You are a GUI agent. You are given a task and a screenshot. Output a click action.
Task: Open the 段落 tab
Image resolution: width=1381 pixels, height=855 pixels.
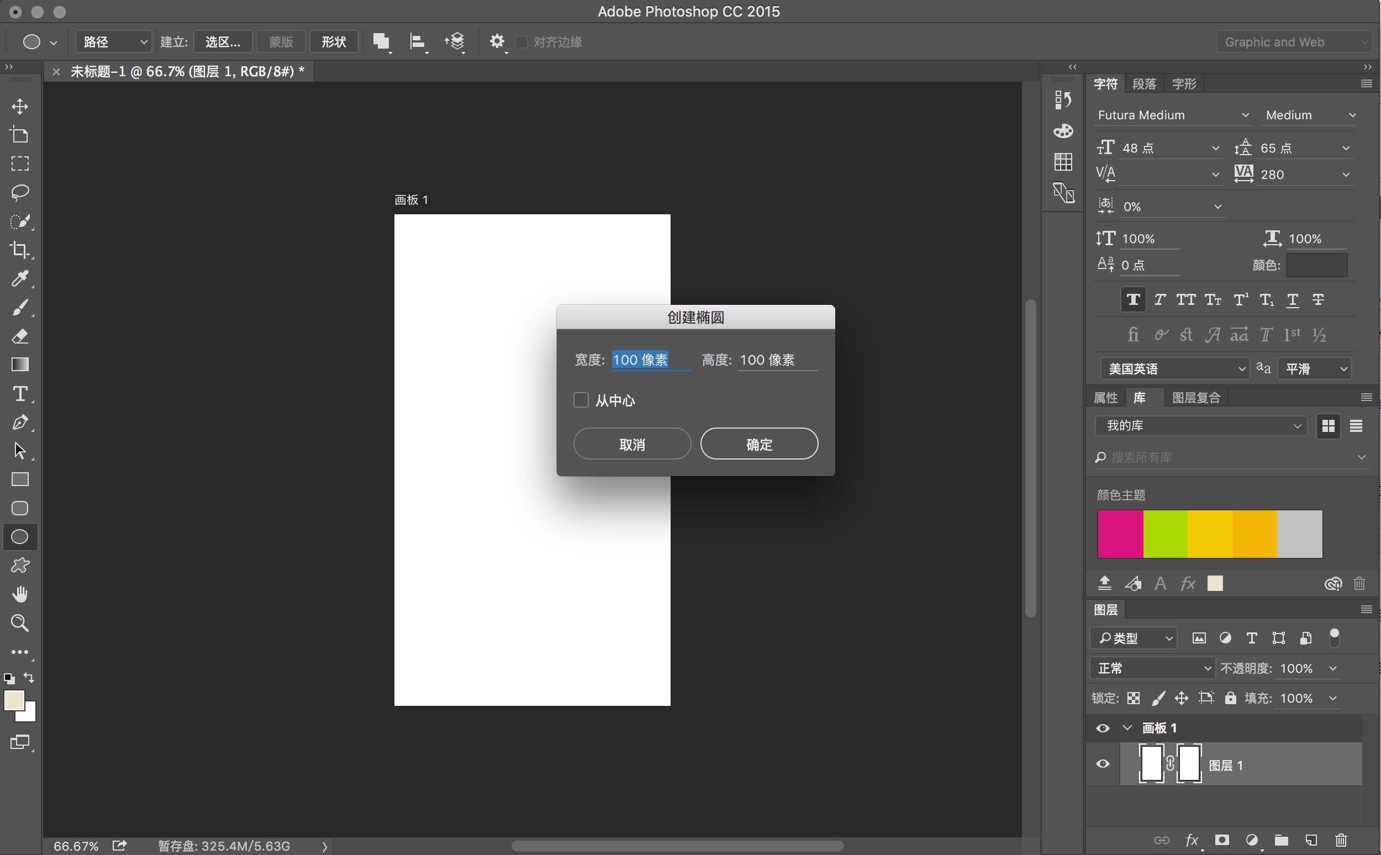[1146, 83]
